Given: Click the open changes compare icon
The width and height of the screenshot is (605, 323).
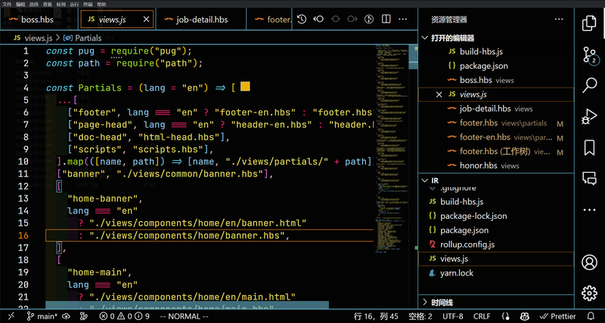Looking at the screenshot, I should [369, 20].
